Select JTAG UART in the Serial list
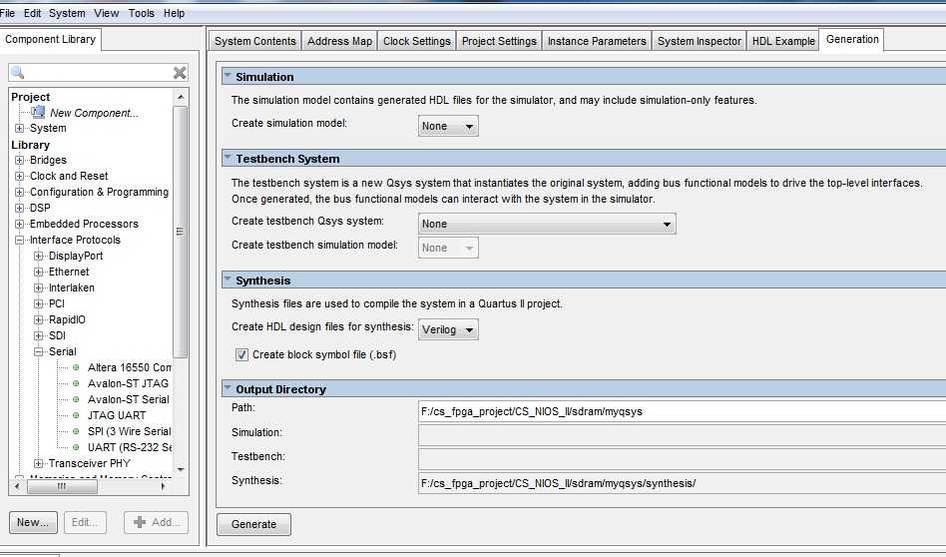The height and width of the screenshot is (557, 946). point(117,415)
